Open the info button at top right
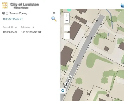The width and height of the screenshot is (124, 101). tap(122, 5)
